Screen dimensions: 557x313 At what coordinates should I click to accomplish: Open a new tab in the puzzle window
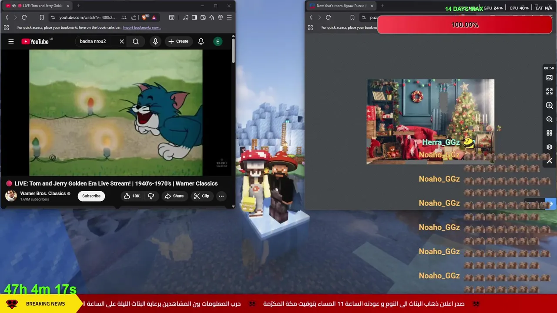[383, 6]
